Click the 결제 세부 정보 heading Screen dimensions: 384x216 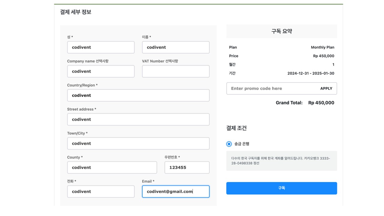(x=76, y=12)
